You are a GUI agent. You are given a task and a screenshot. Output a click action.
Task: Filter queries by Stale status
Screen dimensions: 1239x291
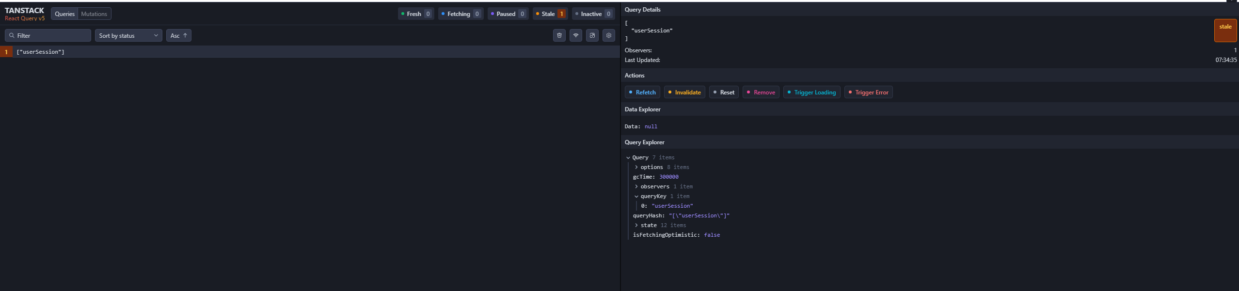click(550, 14)
